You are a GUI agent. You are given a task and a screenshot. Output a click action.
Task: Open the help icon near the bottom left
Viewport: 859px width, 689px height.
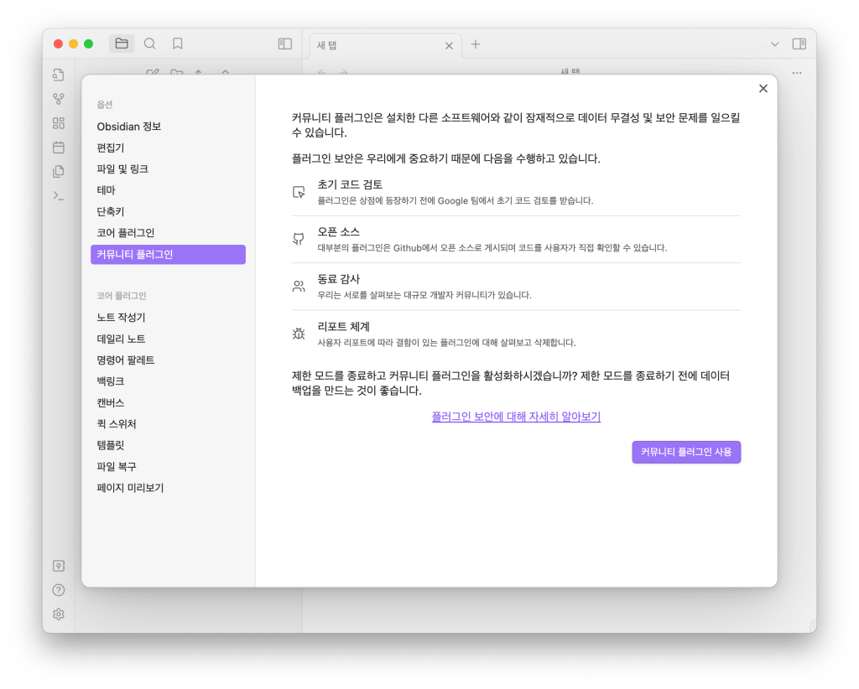coord(59,589)
